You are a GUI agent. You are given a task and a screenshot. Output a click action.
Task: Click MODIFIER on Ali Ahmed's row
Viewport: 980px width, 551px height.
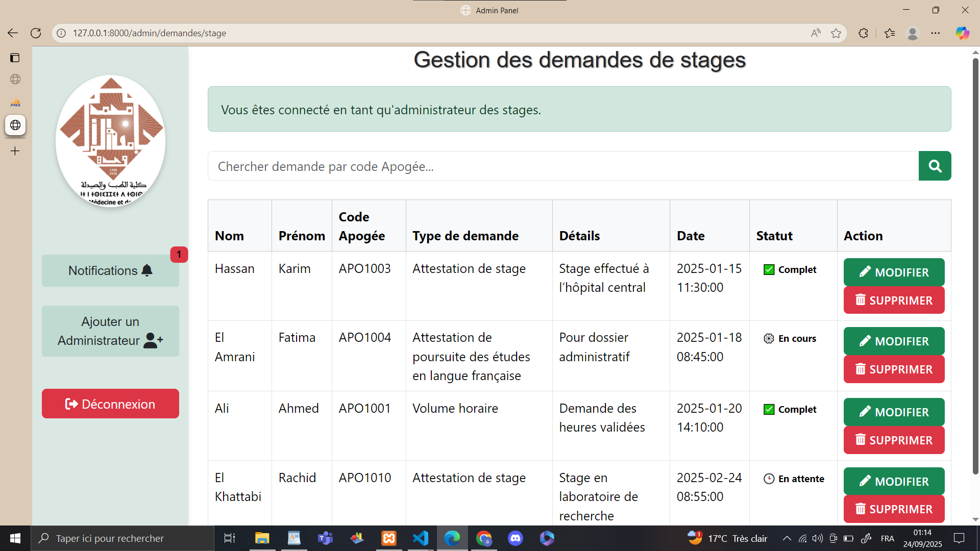pos(894,412)
